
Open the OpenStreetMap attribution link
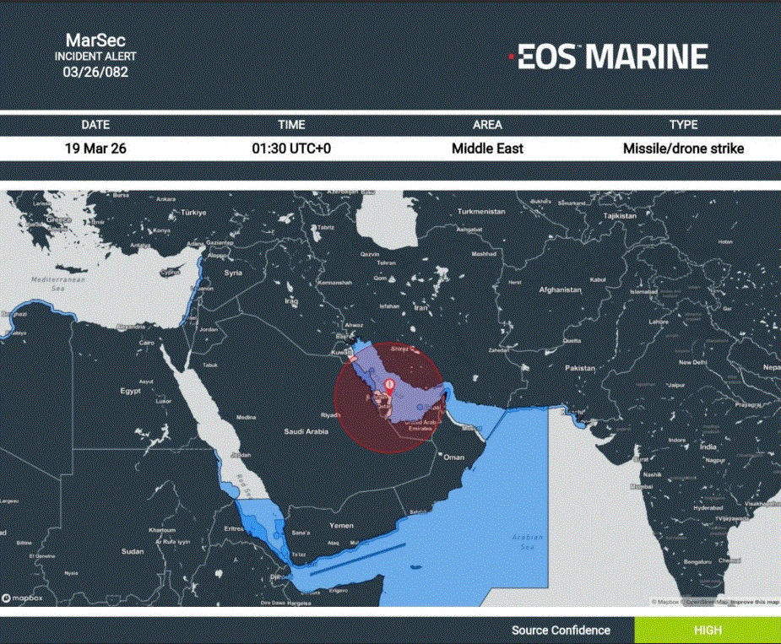[x=705, y=602]
